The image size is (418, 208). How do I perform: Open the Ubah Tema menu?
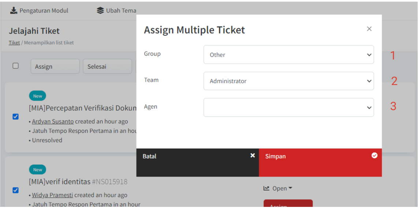point(121,11)
